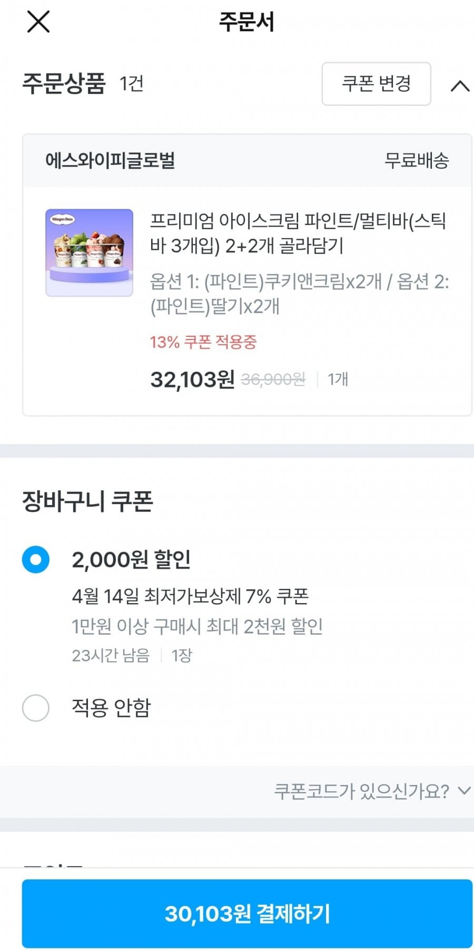Tap the 쿠폰 변경 button
This screenshot has height=950, width=474.
coord(376,84)
